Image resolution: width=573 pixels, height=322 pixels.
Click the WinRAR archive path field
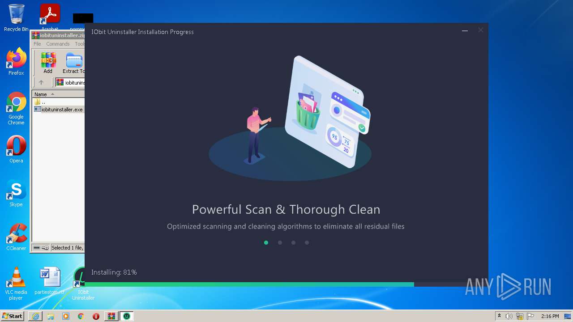click(70, 82)
